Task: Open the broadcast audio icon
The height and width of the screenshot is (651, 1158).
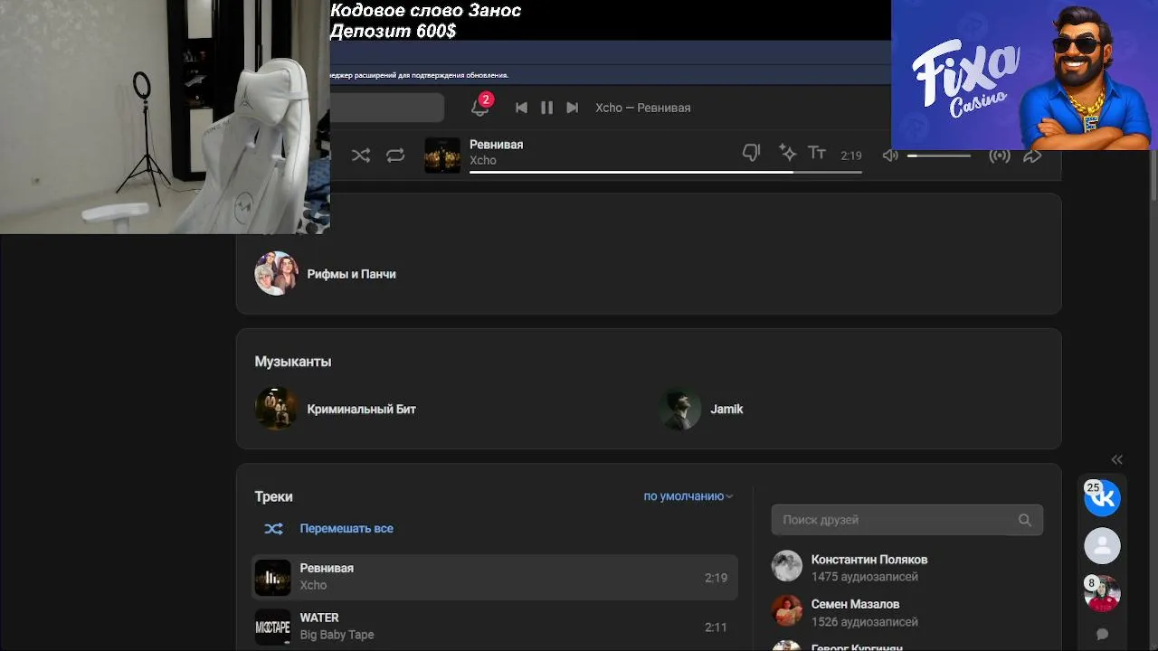Action: tap(1000, 156)
